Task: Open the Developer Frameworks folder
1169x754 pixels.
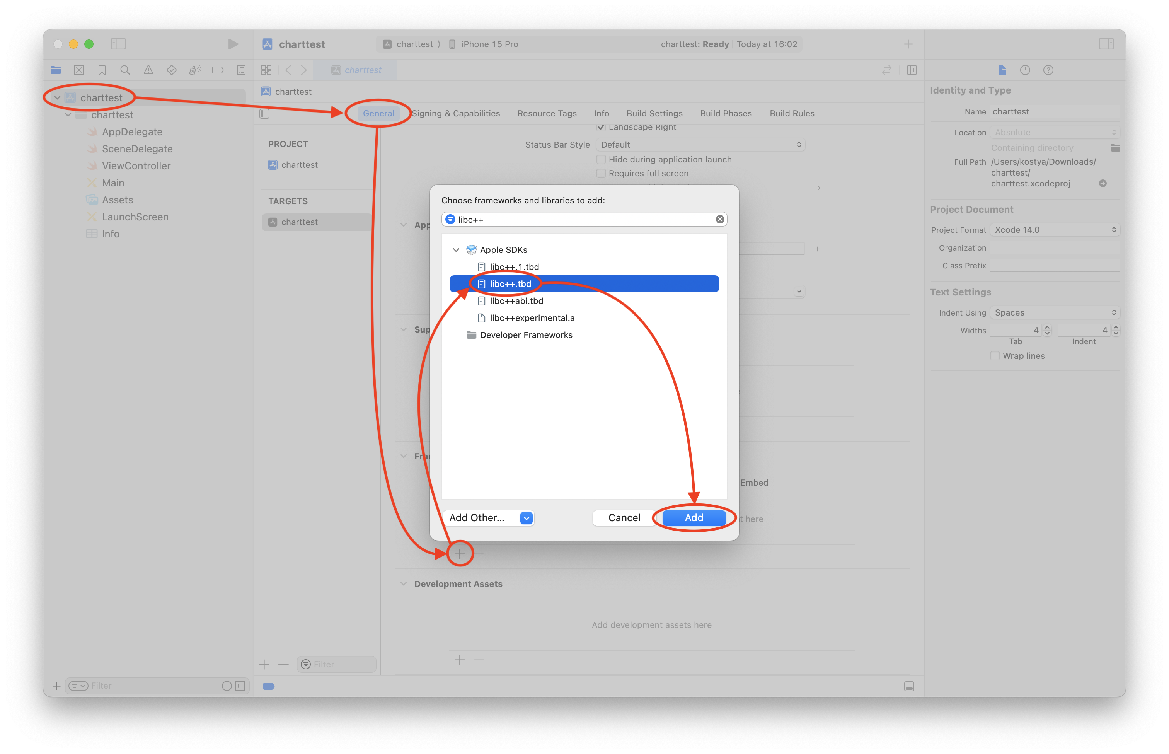Action: pos(584,335)
